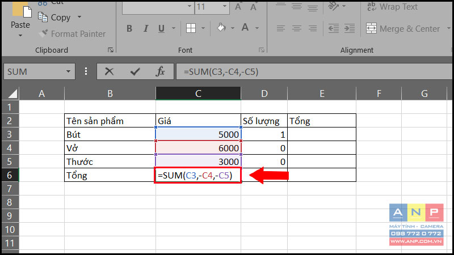Click the quantity cell with value 1

coord(264,134)
